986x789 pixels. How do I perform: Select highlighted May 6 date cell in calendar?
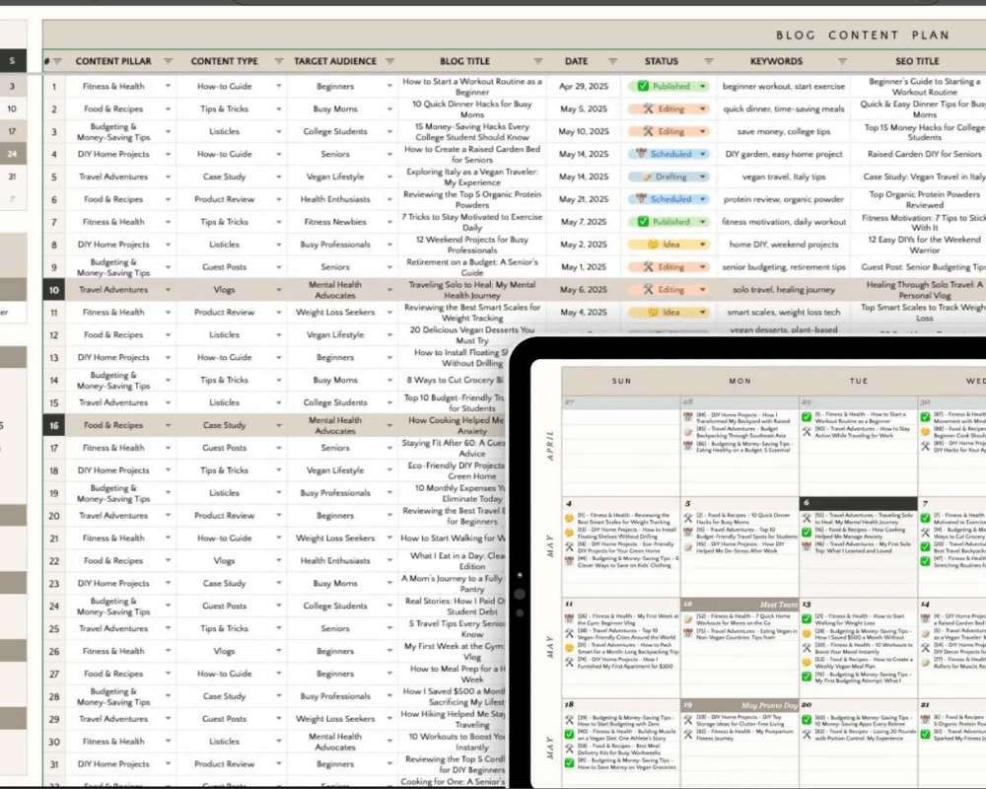tap(859, 503)
